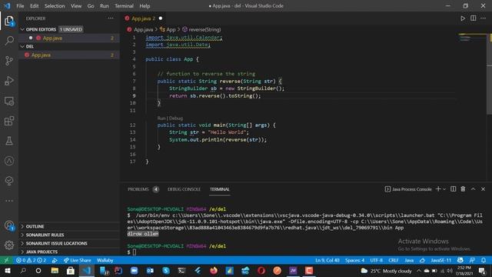Open the View menu
The image size is (492, 277).
(x=76, y=5)
